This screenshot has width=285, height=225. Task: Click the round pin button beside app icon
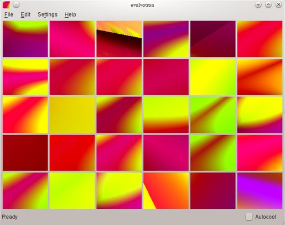(x=16, y=5)
